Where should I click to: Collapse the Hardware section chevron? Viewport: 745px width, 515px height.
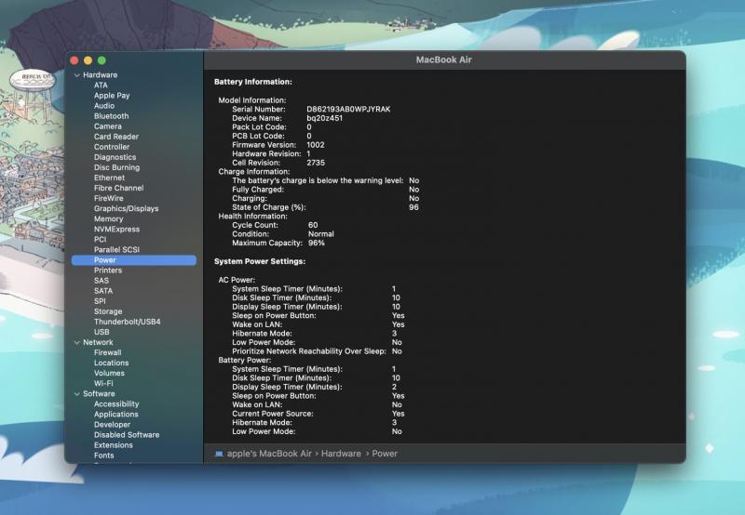[75, 75]
